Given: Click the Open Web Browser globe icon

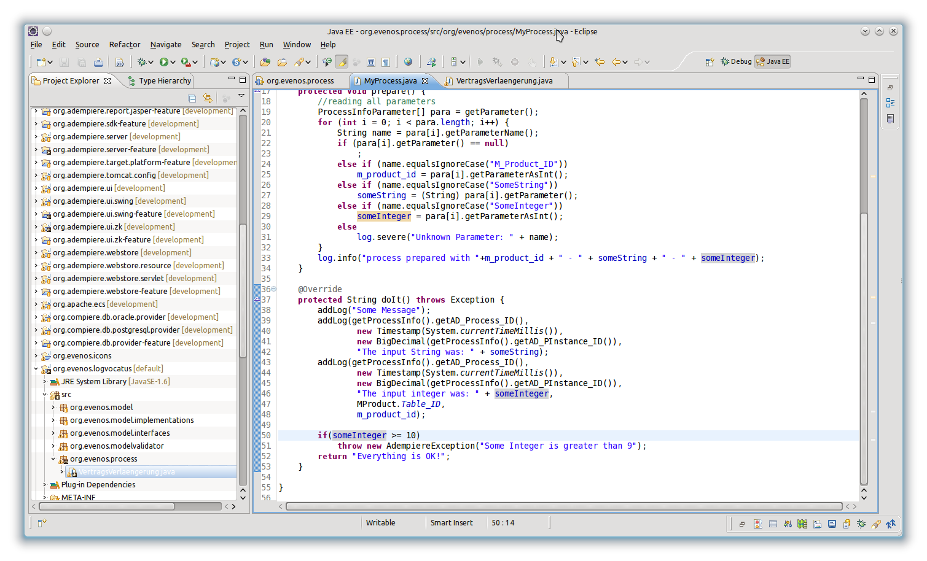Looking at the screenshot, I should coord(408,62).
